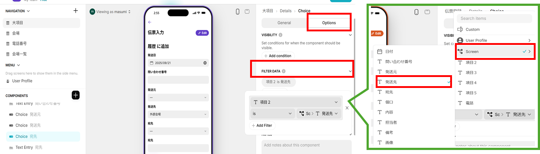This screenshot has height=154, width=540.
Task: Open the 大項目 screen in navigation list
Action: click(x=41, y=23)
